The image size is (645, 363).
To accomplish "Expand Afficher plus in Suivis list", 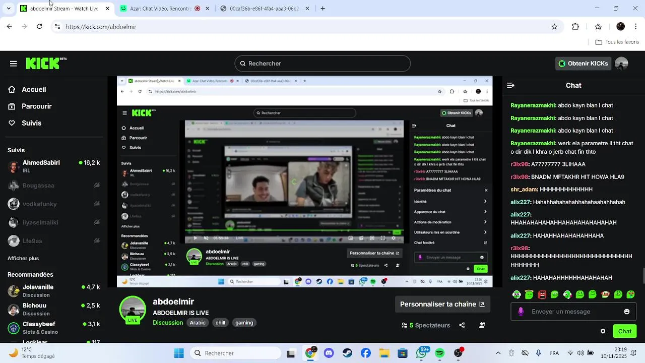I will pyautogui.click(x=23, y=258).
